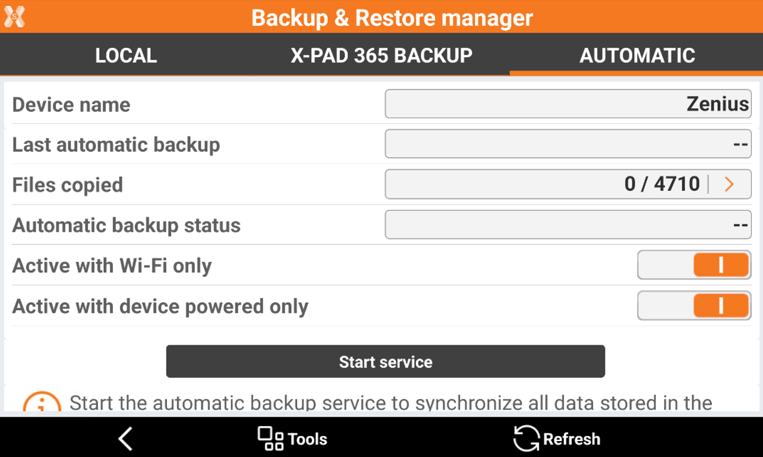Click the Backup & Restore manager title

point(392,17)
